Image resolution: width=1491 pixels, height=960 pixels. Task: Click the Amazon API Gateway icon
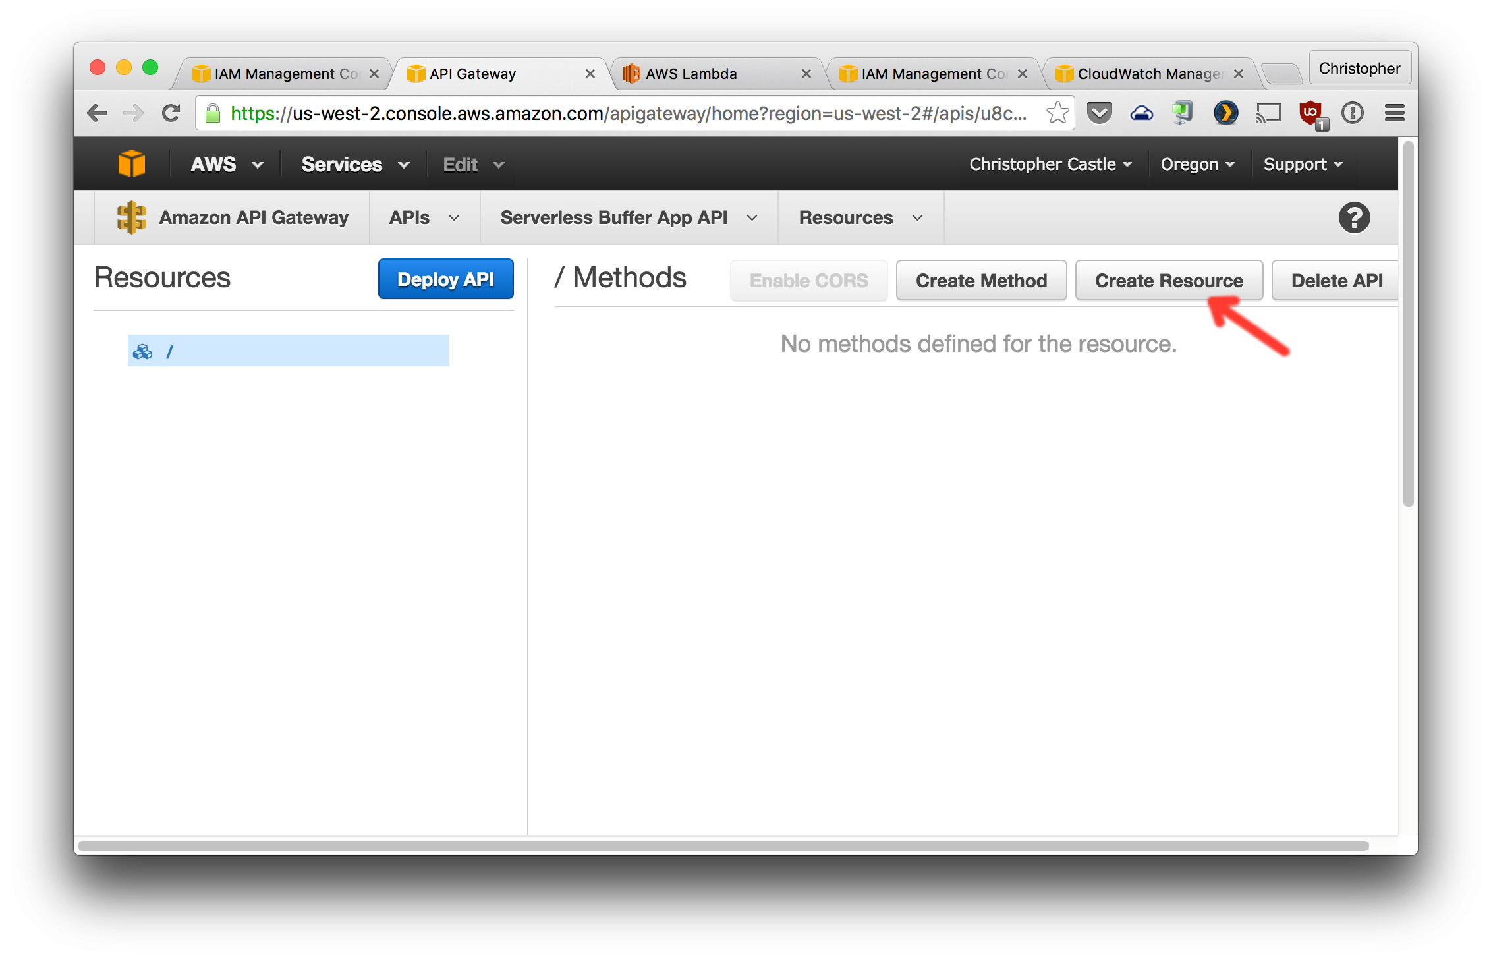131,217
